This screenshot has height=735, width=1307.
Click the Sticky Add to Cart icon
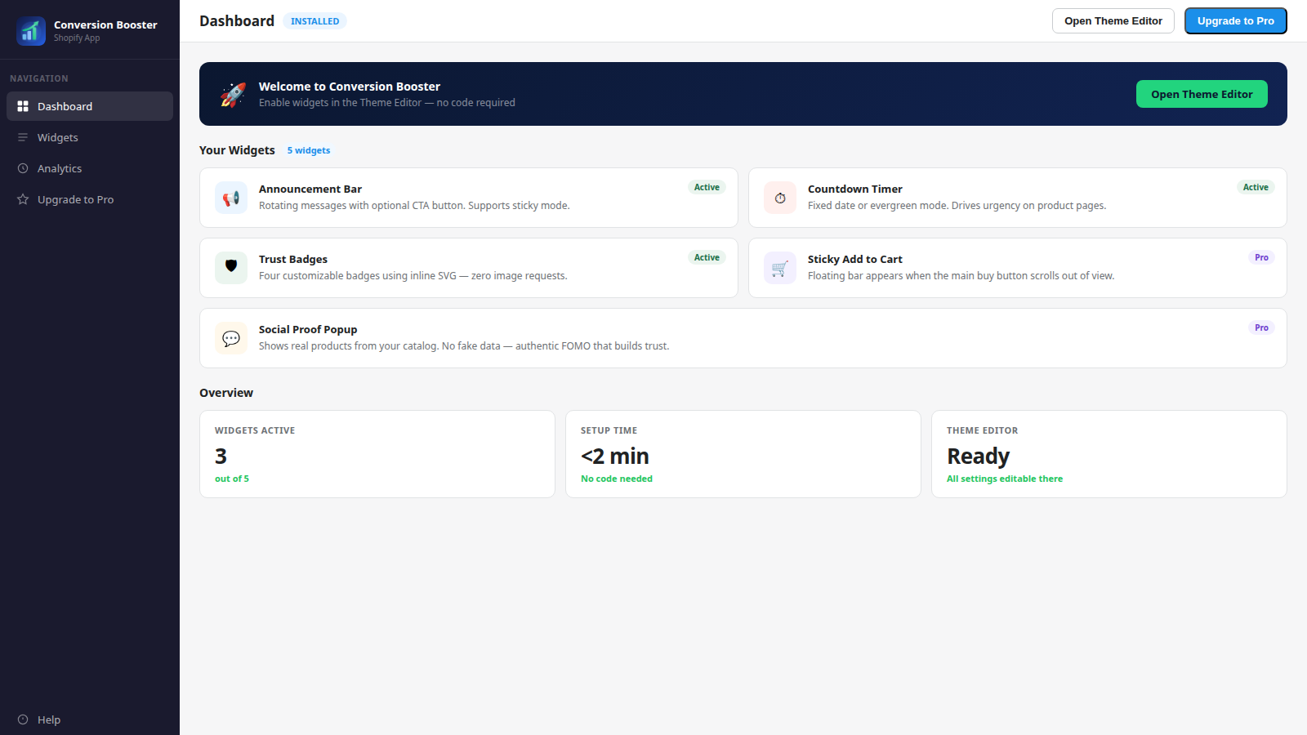(780, 268)
